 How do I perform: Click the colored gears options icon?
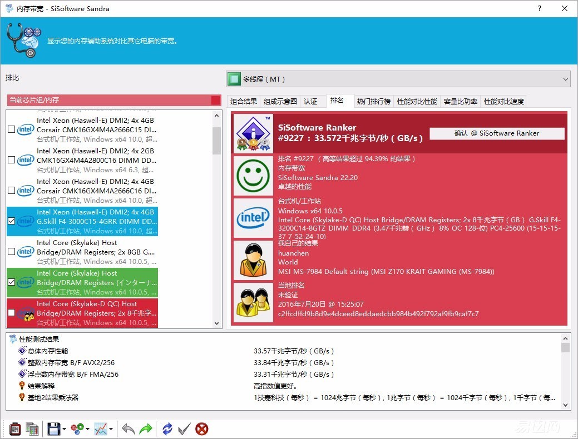point(77,429)
